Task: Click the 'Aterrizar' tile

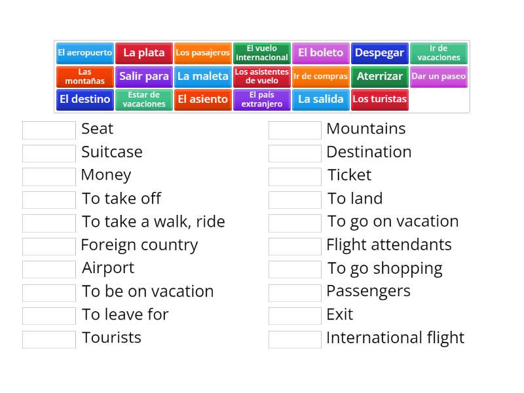Action: coord(379,77)
